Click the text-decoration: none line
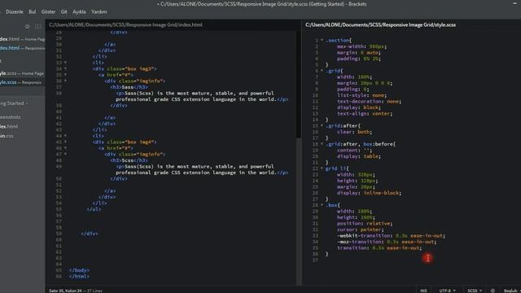This screenshot has width=521, height=293. (369, 101)
